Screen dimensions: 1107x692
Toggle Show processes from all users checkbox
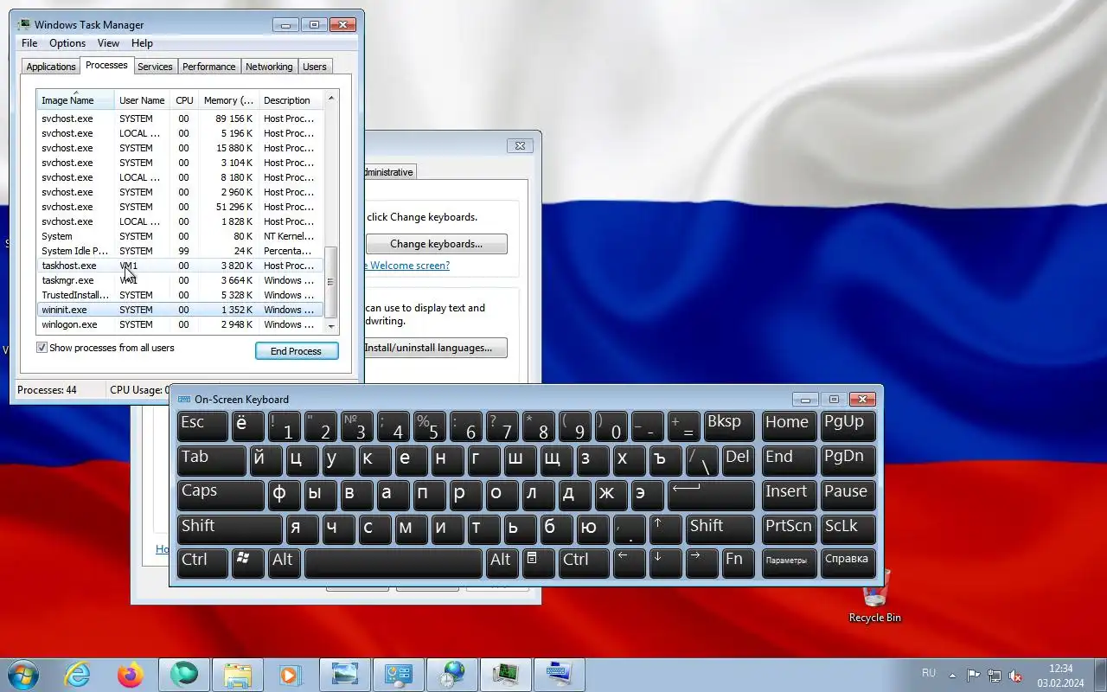point(42,348)
